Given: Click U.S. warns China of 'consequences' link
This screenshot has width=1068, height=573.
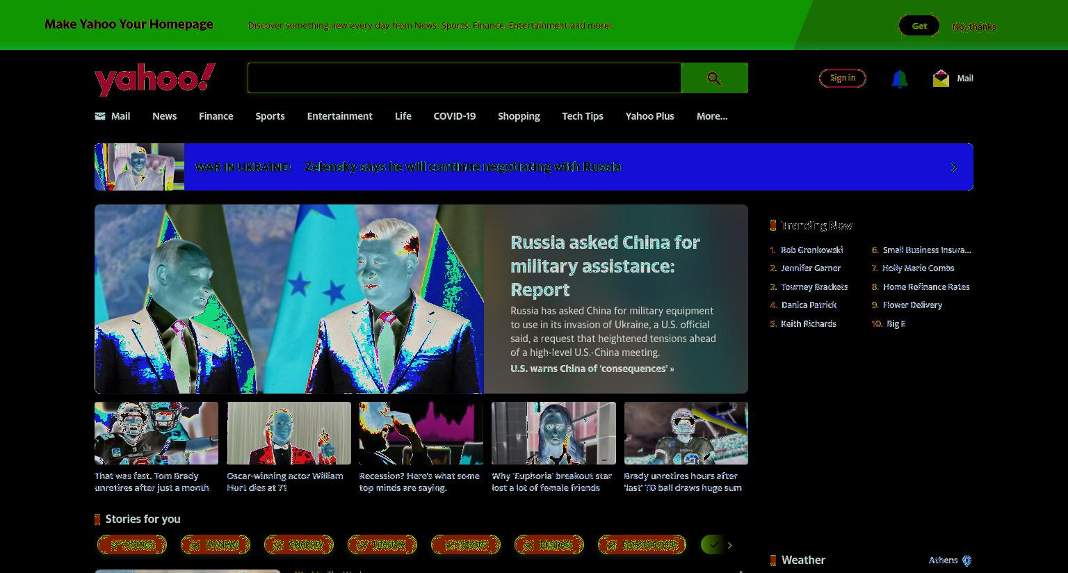Looking at the screenshot, I should (x=592, y=369).
